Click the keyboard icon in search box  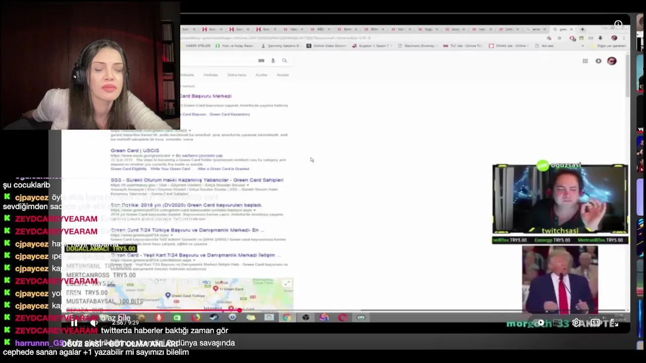[x=261, y=60]
